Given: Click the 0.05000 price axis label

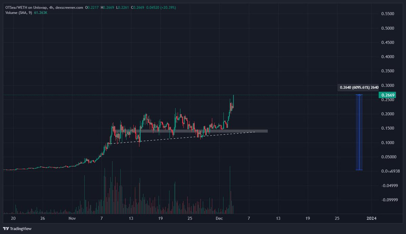Looking at the screenshot, I should pos(389,157).
